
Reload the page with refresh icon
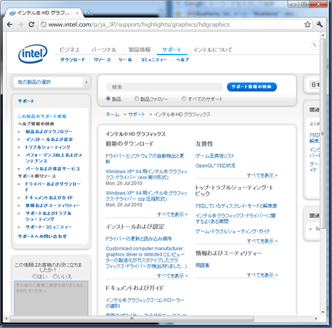point(31,25)
